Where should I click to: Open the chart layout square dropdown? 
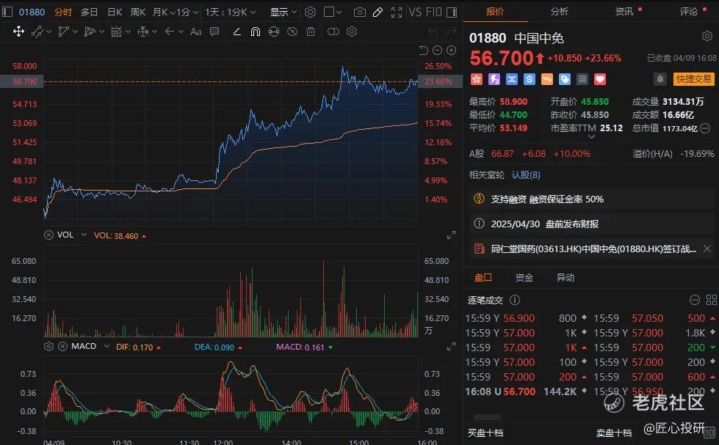pyautogui.click(x=333, y=12)
